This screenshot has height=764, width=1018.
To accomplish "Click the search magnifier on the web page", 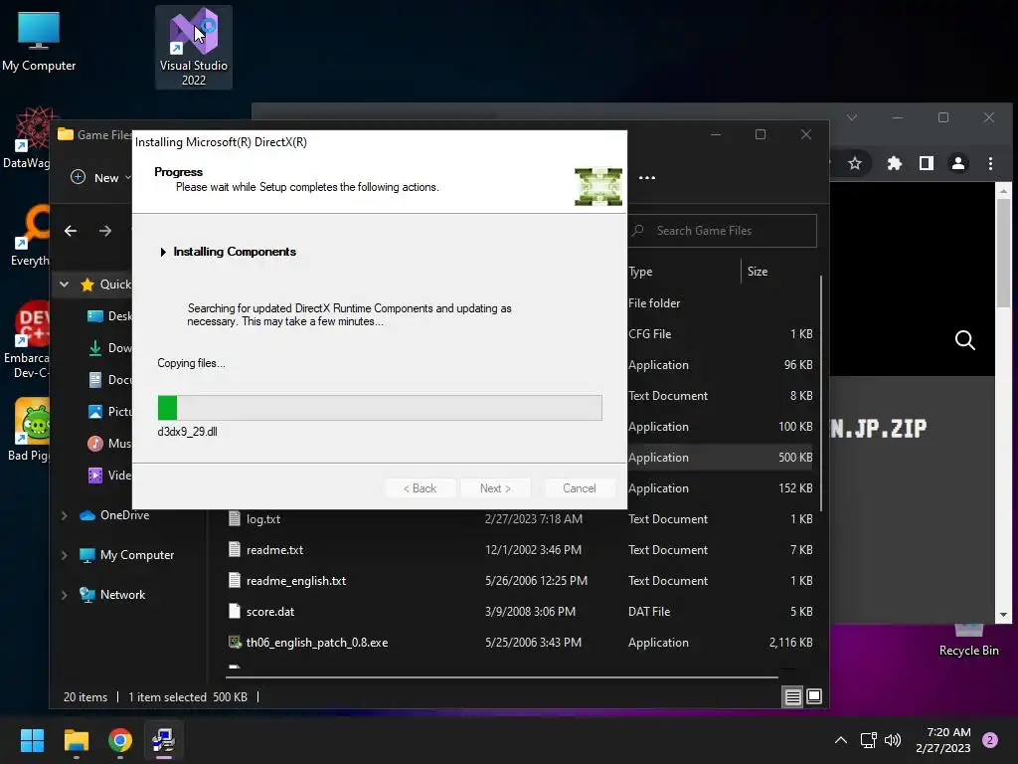I will [x=964, y=340].
